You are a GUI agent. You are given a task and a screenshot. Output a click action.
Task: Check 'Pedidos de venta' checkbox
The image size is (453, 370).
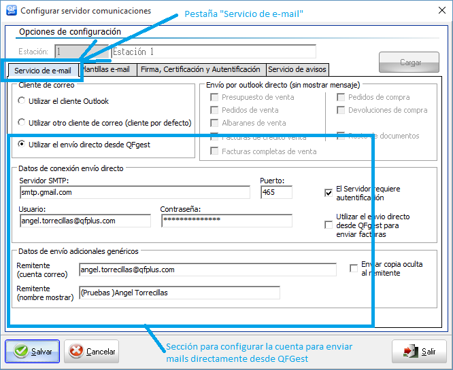pos(214,110)
